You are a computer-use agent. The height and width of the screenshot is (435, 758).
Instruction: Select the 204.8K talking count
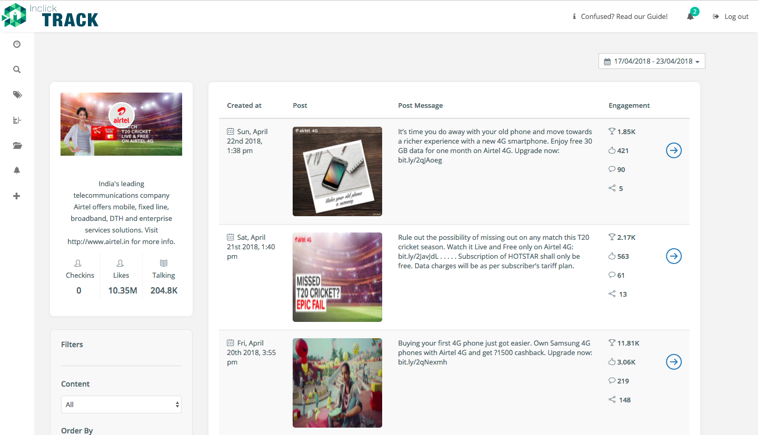[x=164, y=290]
